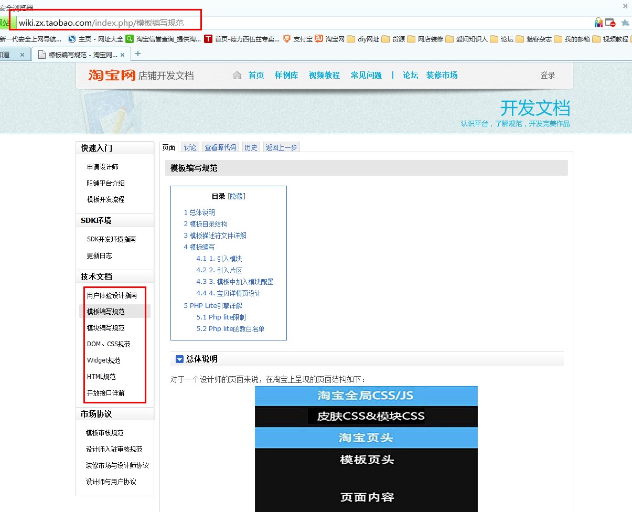Open 更新日志 in the sidebar
The image size is (632, 512).
(x=100, y=255)
